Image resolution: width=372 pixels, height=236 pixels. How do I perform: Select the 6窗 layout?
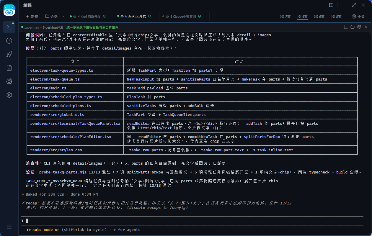pos(319,17)
